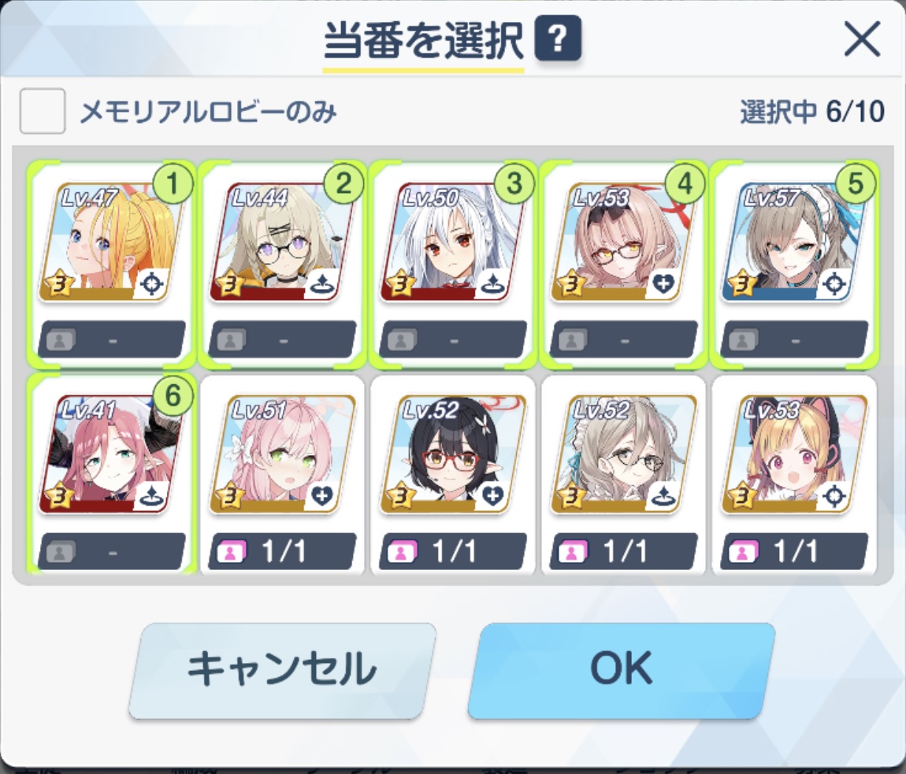Image resolution: width=906 pixels, height=774 pixels.
Task: Cancel with the キャンセル button
Action: tap(282, 670)
